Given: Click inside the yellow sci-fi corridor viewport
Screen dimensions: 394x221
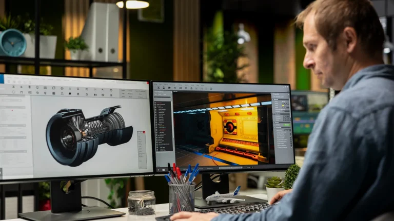Looking at the screenshot, I should [x=222, y=129].
